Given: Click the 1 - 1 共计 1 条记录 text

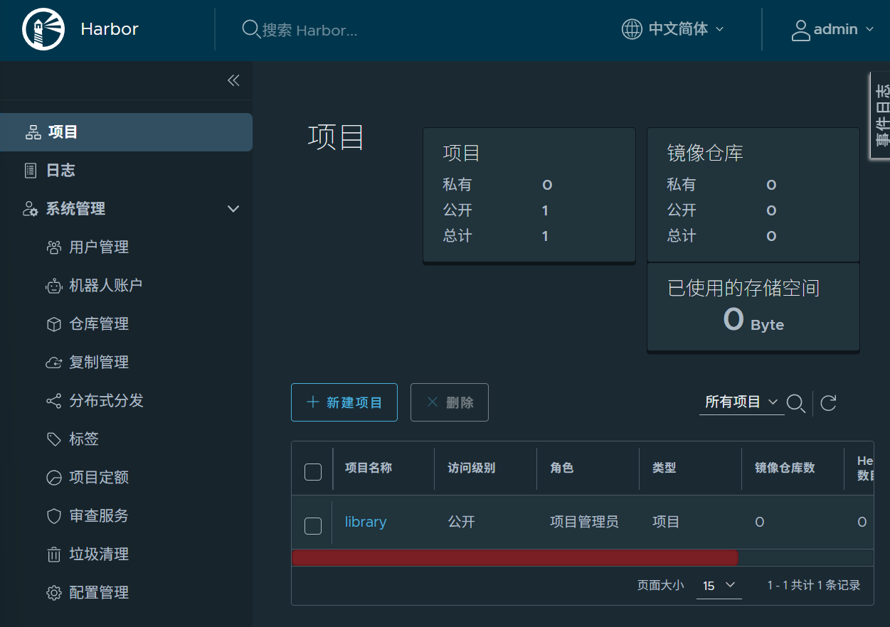Looking at the screenshot, I should pos(814,586).
